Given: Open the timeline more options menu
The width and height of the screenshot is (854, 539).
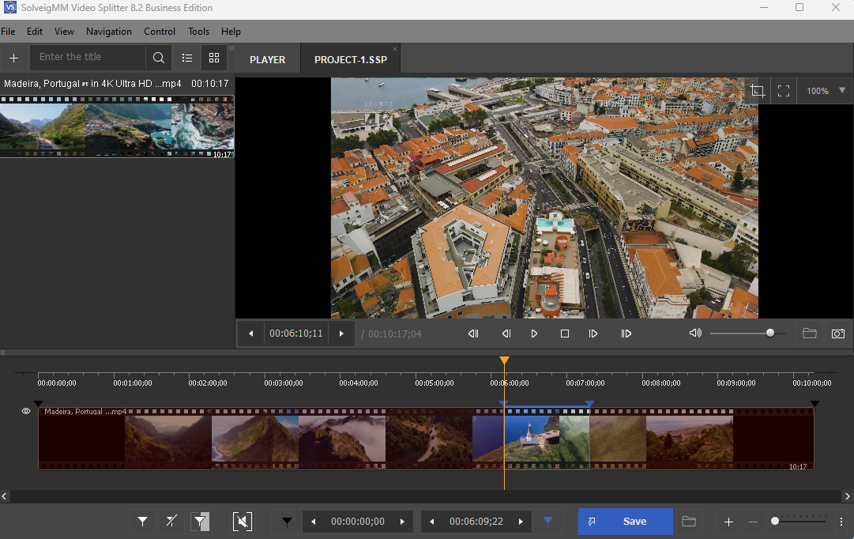Looking at the screenshot, I should click(x=841, y=522).
